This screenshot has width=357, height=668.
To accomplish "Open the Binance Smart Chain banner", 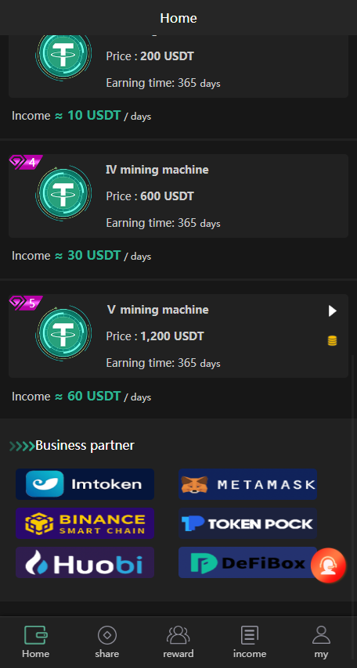I will 85,523.
